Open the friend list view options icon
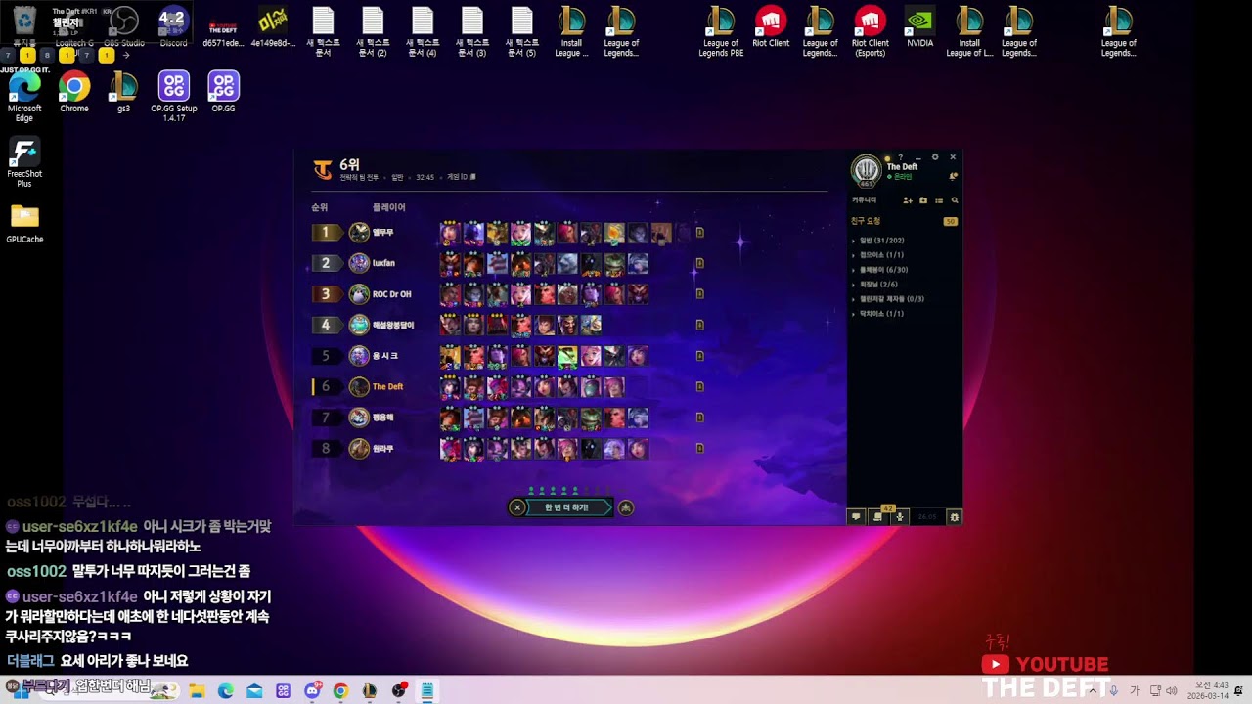This screenshot has height=704, width=1252. point(939,200)
